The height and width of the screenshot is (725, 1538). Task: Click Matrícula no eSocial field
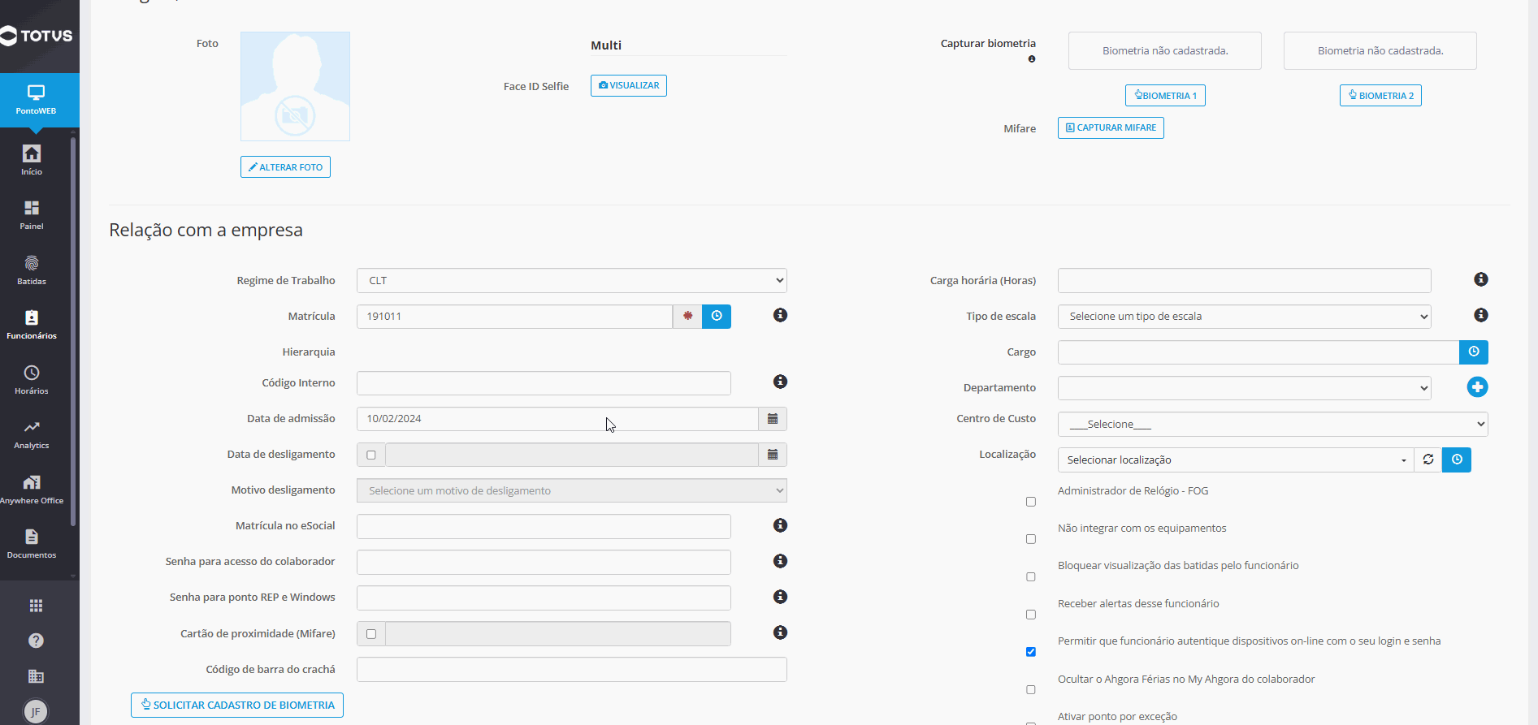pyautogui.click(x=544, y=526)
